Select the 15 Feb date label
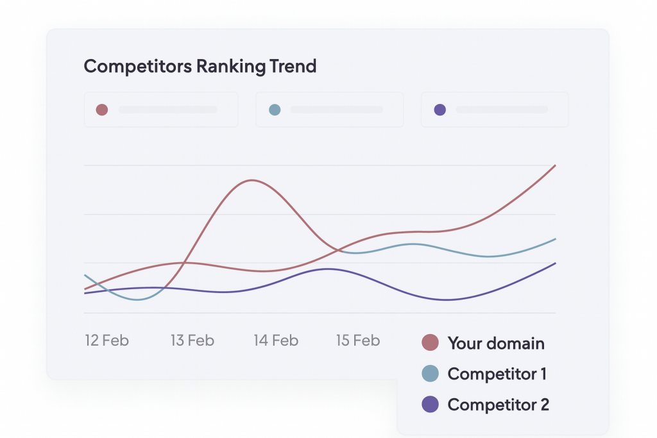Viewport: 657px width, 438px height. point(358,340)
